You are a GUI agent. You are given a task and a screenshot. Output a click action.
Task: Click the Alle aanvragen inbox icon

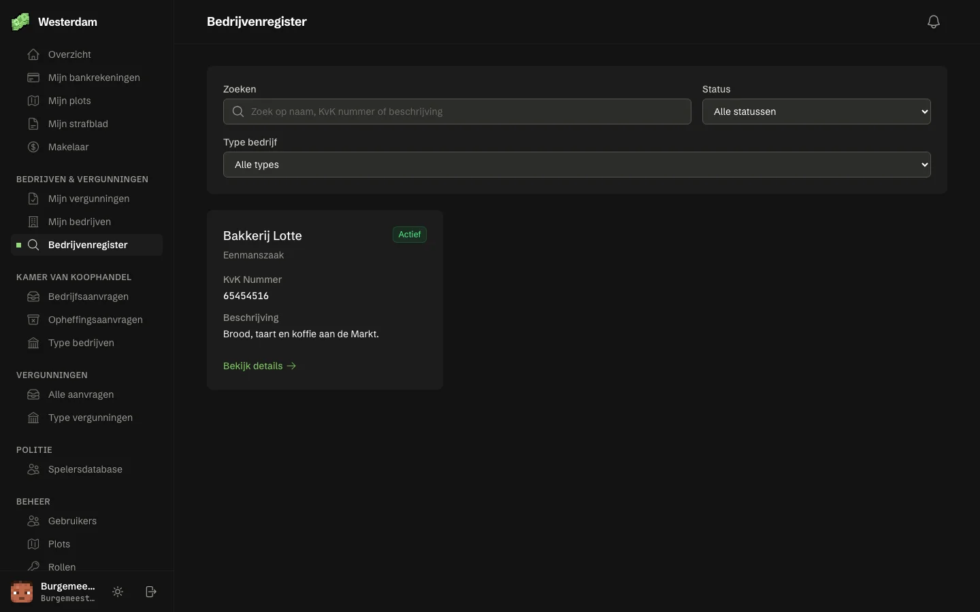(x=33, y=394)
